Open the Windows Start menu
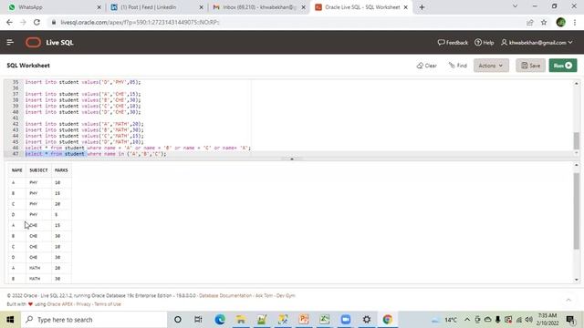 [x=10, y=320]
